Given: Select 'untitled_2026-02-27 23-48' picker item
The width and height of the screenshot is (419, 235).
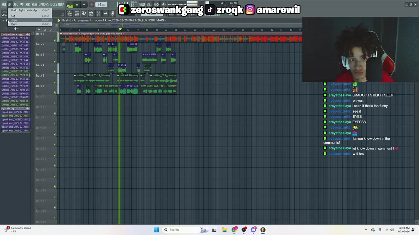Looking at the screenshot, I should 16,64.
